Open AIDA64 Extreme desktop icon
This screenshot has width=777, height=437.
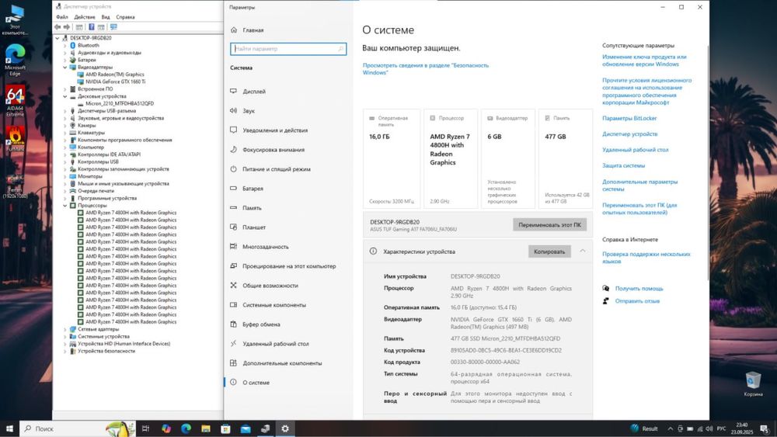(x=15, y=102)
